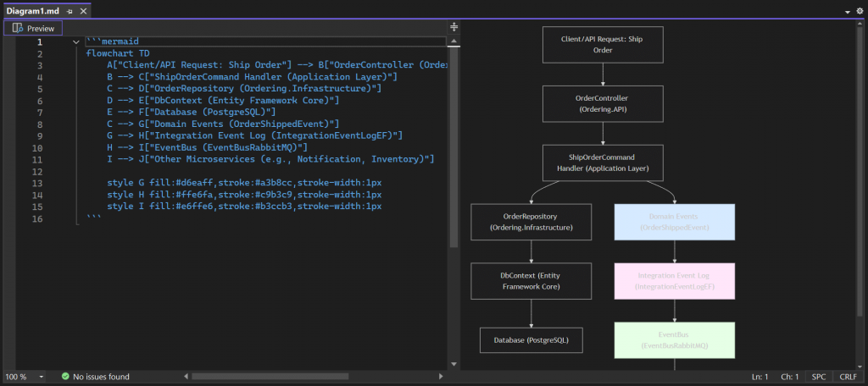Click code line 'I --> J["Other Microservices'

(x=270, y=159)
